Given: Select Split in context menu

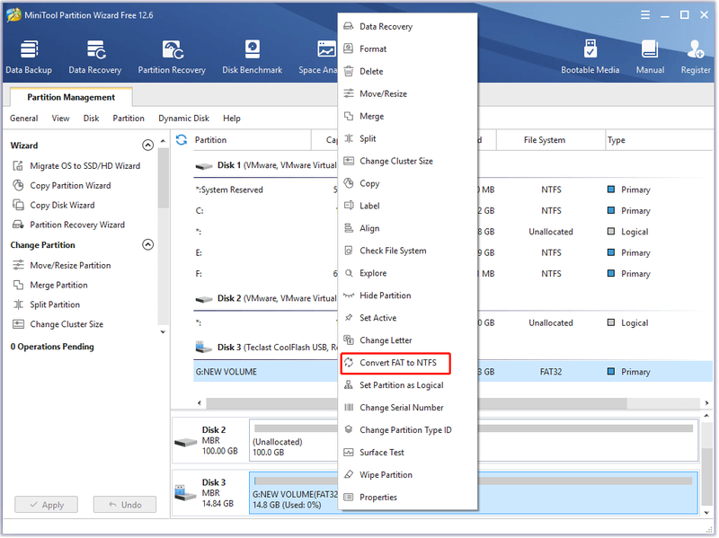Looking at the screenshot, I should pos(407,138).
